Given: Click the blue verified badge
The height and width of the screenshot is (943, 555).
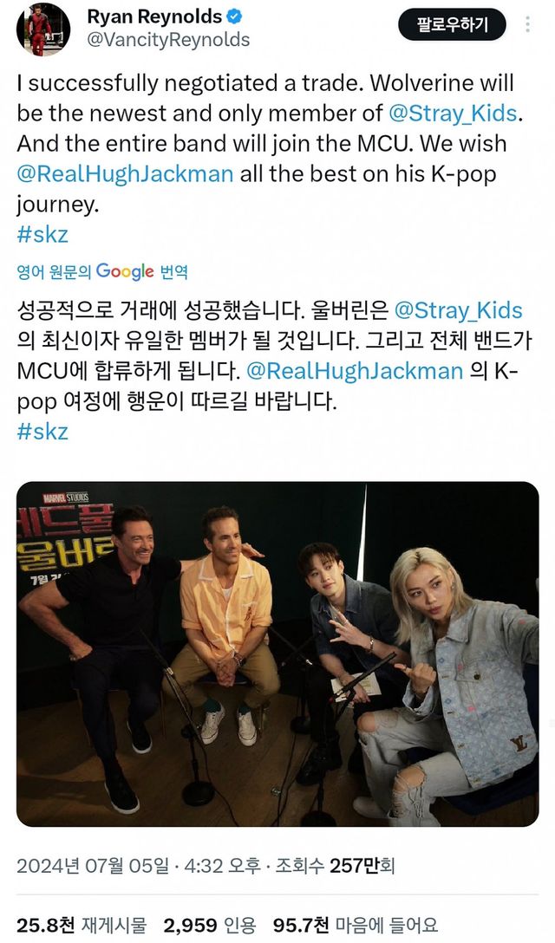Looking at the screenshot, I should (x=234, y=16).
